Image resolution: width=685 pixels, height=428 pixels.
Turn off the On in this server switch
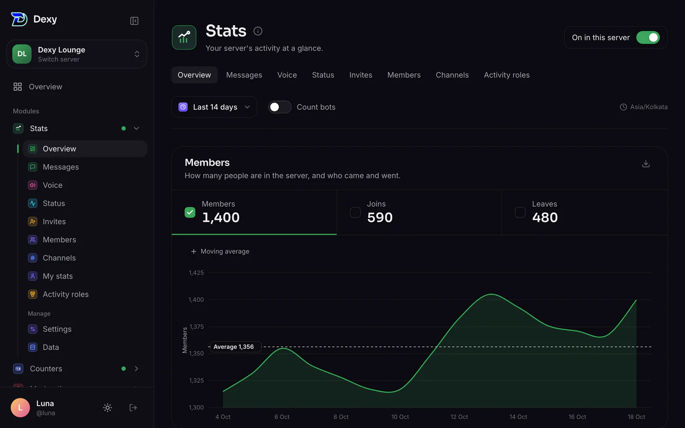point(648,38)
